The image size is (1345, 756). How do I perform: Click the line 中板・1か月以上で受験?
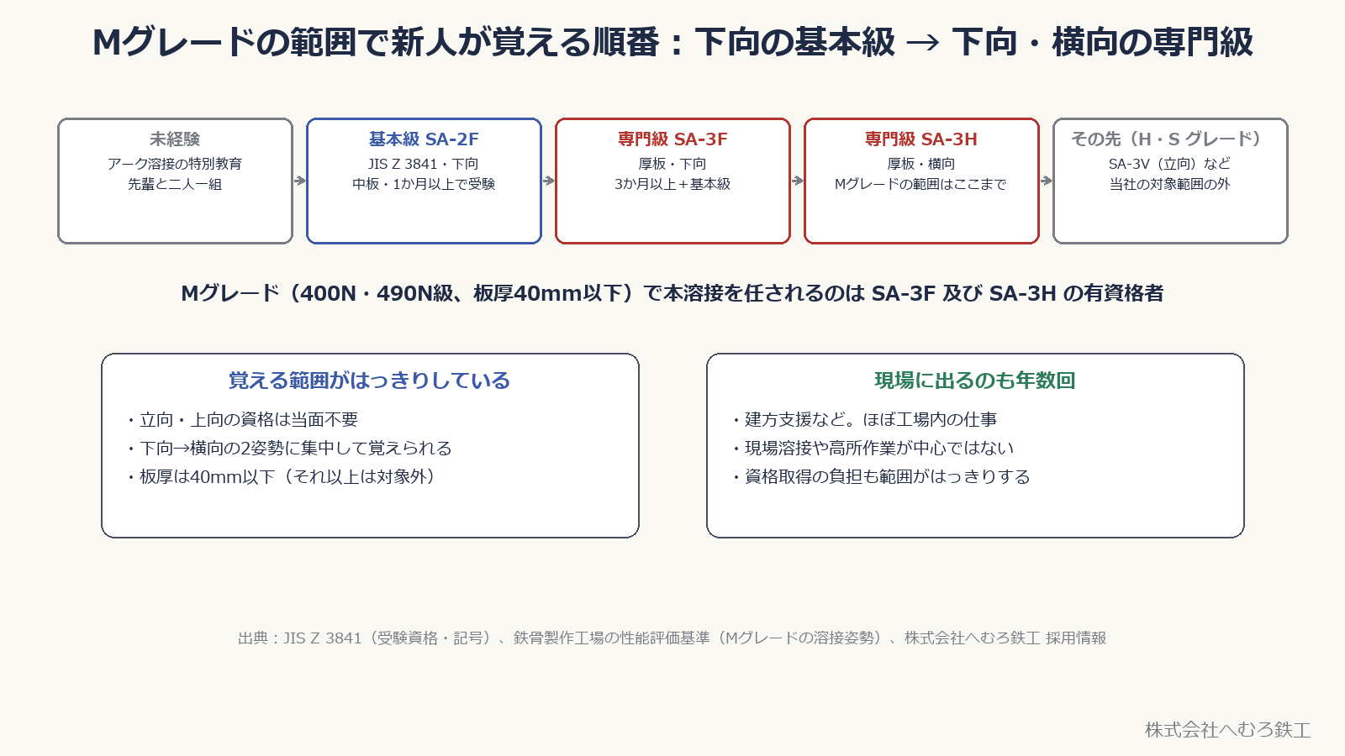[424, 184]
